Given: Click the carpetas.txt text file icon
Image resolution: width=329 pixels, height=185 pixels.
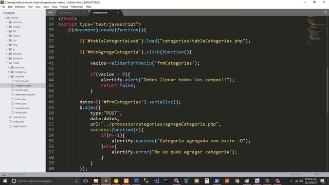Looking at the screenshot, I should tap(10, 117).
